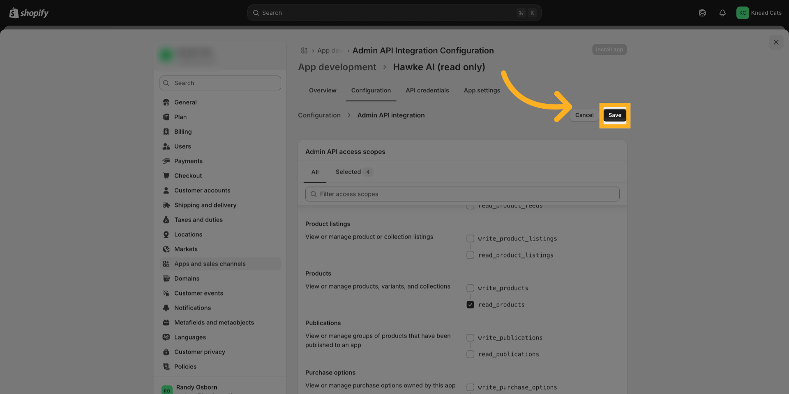Viewport: 789px width, 394px height.
Task: Open Notifications settings in the sidebar
Action: click(x=192, y=308)
